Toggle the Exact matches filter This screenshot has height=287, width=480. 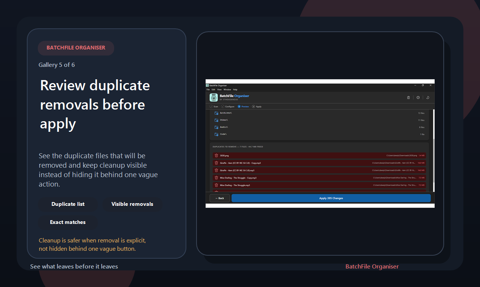[68, 222]
